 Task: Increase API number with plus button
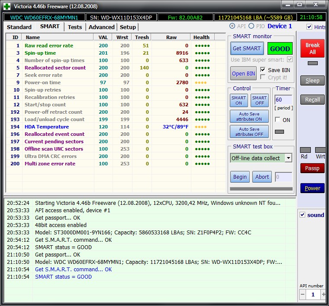[323, 294]
